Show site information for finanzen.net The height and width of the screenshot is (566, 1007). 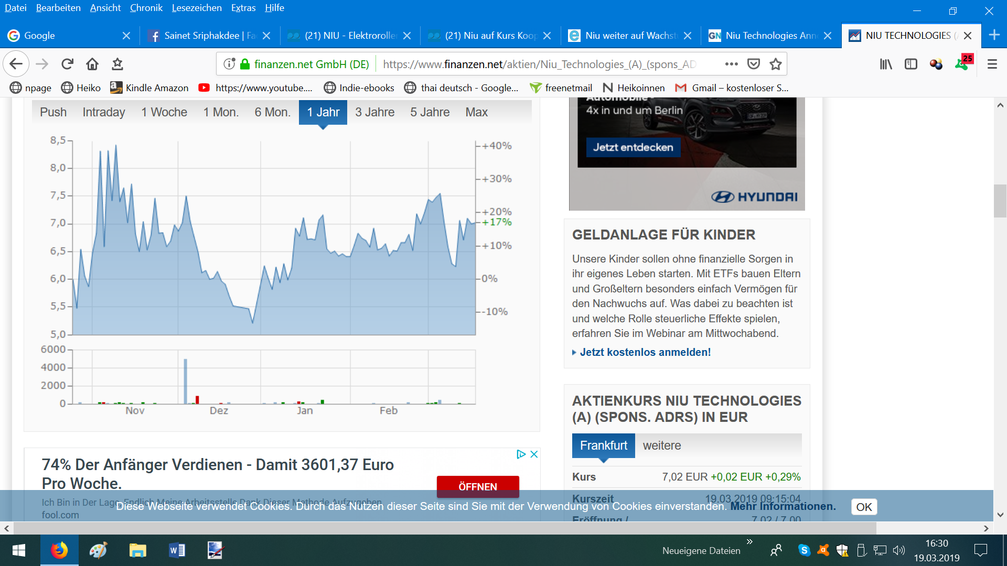pyautogui.click(x=229, y=64)
